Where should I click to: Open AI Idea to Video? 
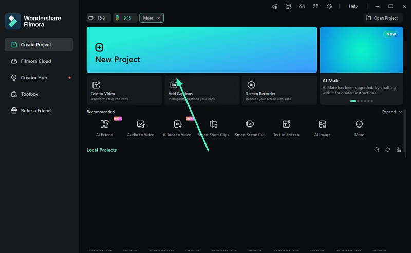pos(177,129)
